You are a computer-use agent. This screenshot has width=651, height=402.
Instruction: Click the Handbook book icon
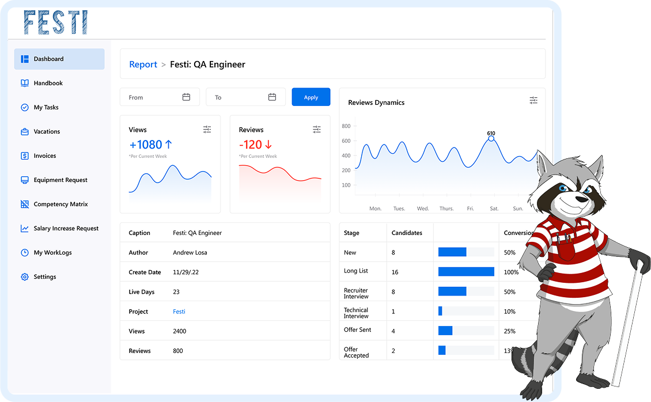pyautogui.click(x=25, y=84)
